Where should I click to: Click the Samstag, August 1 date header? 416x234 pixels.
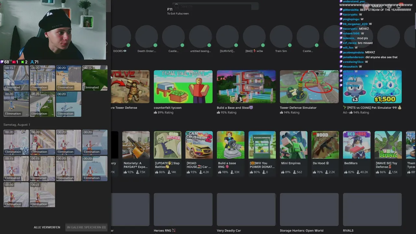pos(17,124)
